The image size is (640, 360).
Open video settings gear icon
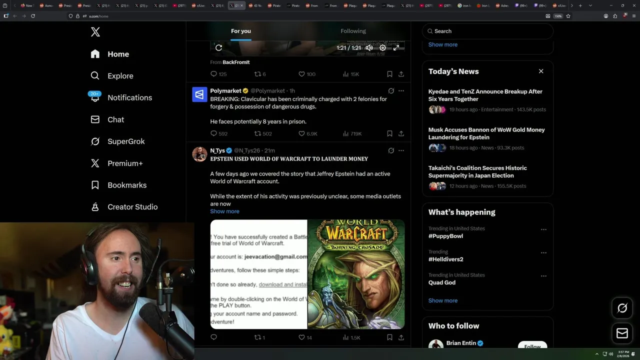click(382, 47)
